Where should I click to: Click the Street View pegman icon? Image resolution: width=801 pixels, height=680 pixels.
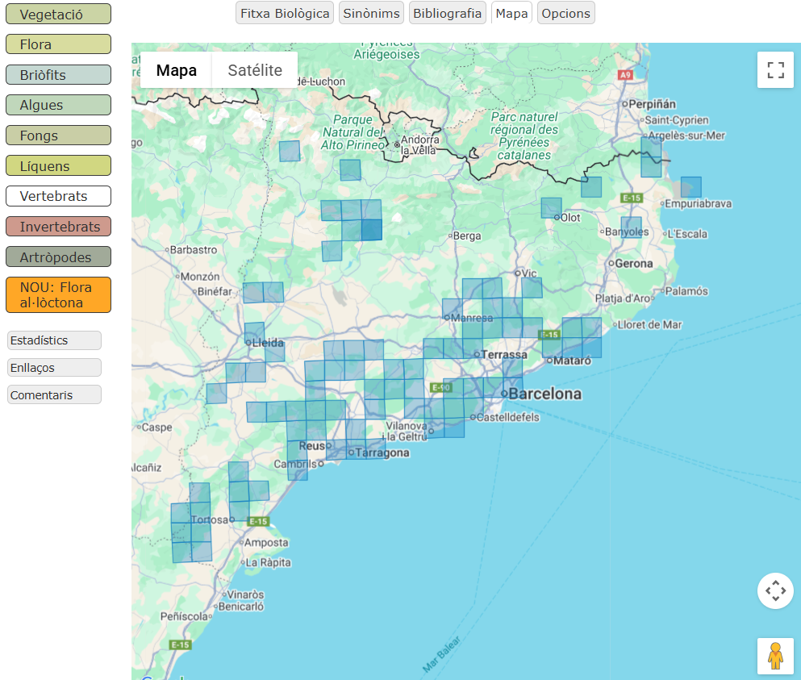click(x=774, y=656)
